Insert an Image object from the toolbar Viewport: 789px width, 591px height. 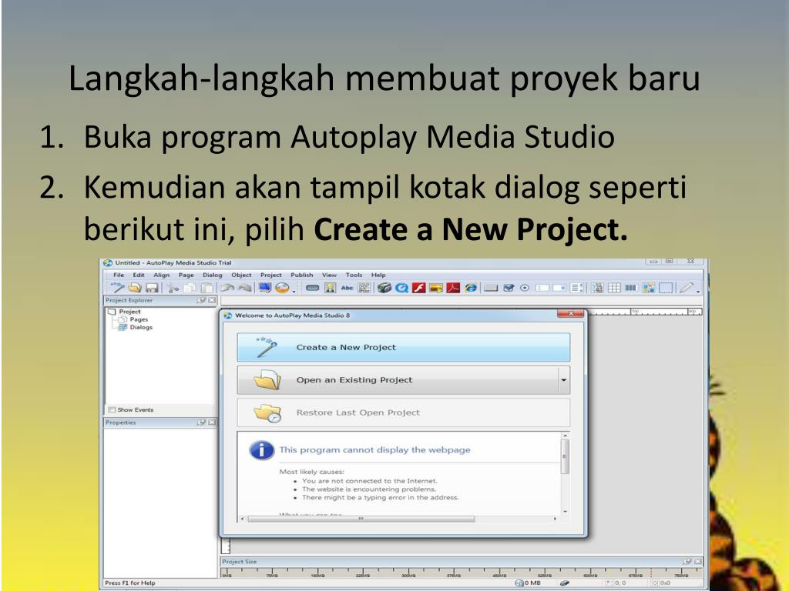pyautogui.click(x=330, y=288)
